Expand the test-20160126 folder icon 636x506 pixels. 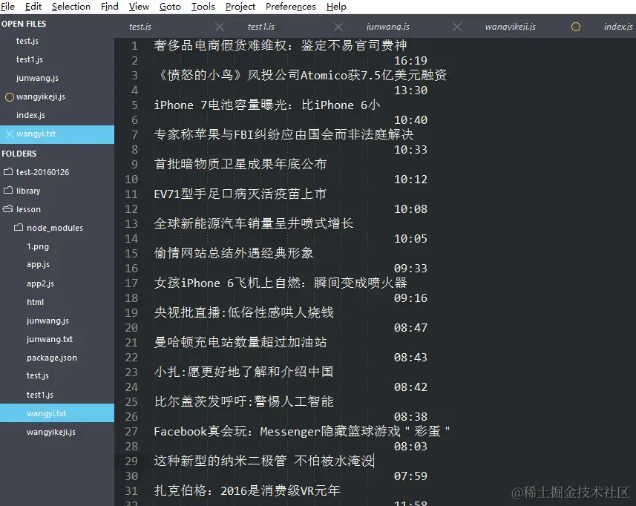click(8, 172)
